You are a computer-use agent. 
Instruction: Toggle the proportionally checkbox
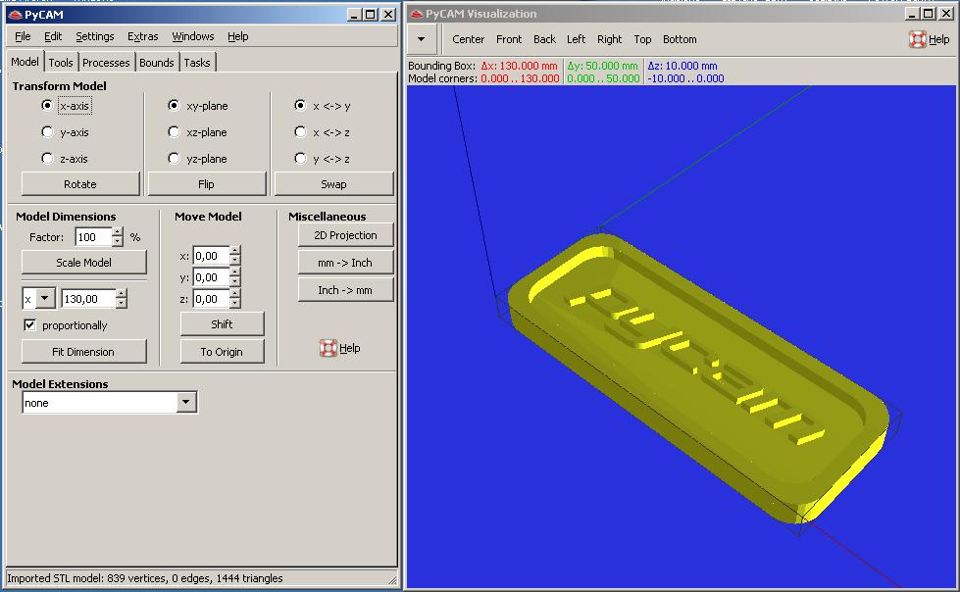29,325
